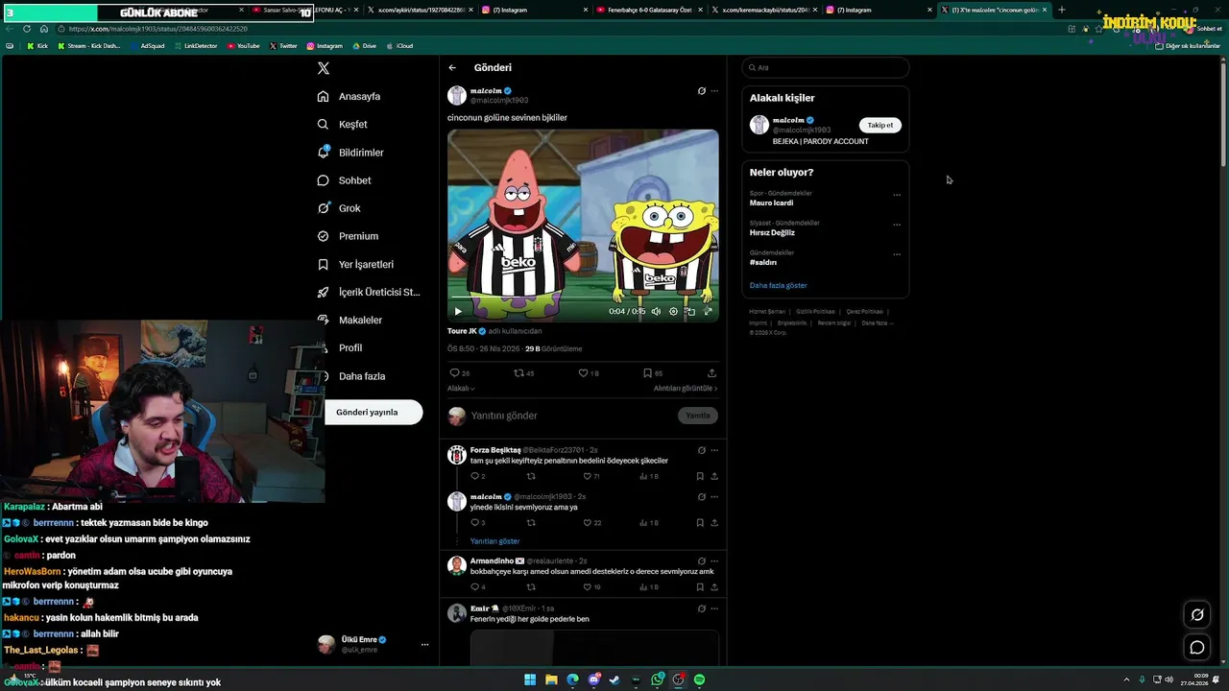
Task: Open Spotify from the taskbar
Action: click(699, 679)
